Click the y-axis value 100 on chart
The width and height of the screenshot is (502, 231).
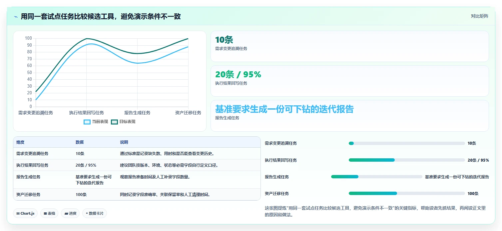point(28,38)
